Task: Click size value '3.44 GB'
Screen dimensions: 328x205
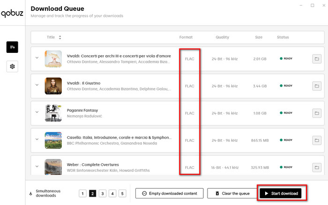Action: (x=260, y=86)
